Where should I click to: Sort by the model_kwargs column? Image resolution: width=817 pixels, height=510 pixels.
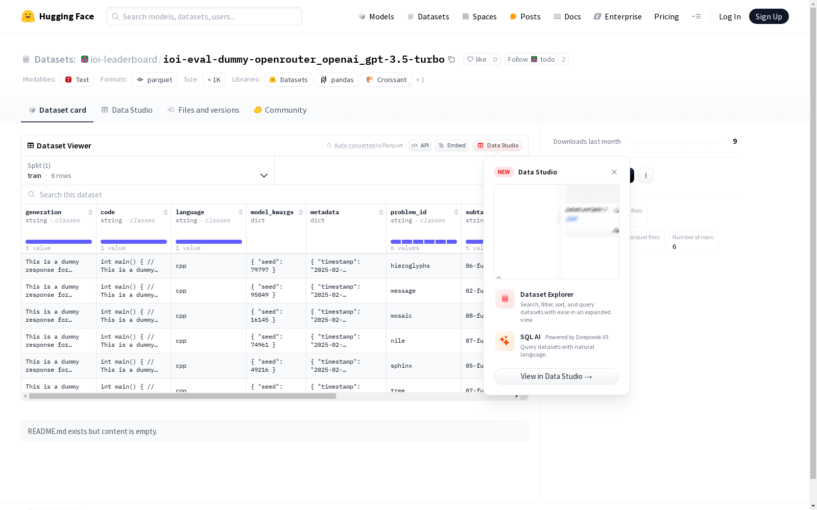click(301, 212)
